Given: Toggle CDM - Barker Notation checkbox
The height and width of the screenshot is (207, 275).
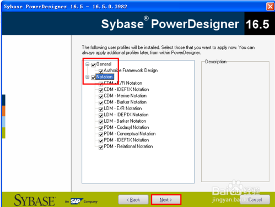Looking at the screenshot, I should coord(101,103).
